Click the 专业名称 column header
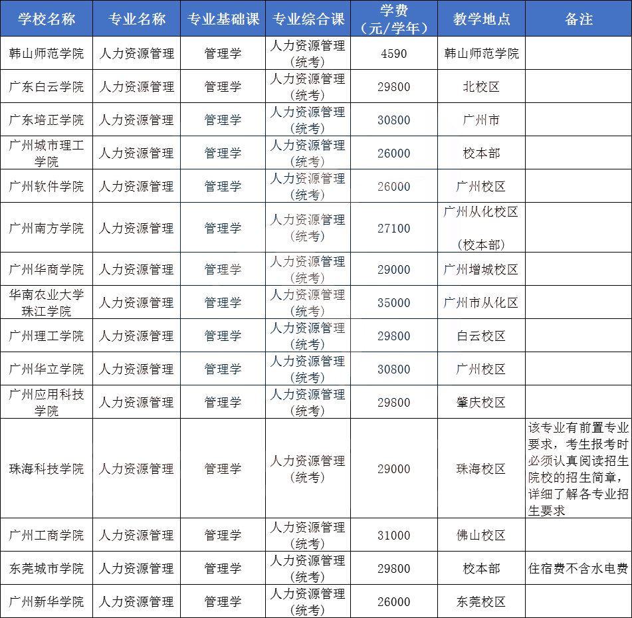632x618 pixels. pos(137,19)
